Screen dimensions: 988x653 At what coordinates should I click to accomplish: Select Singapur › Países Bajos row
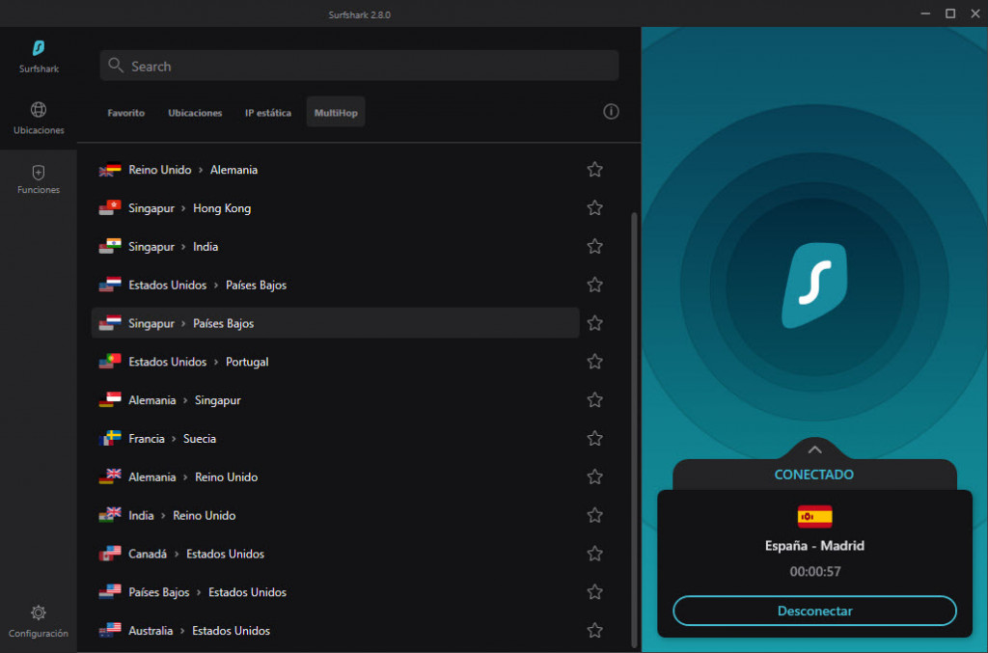tap(335, 323)
